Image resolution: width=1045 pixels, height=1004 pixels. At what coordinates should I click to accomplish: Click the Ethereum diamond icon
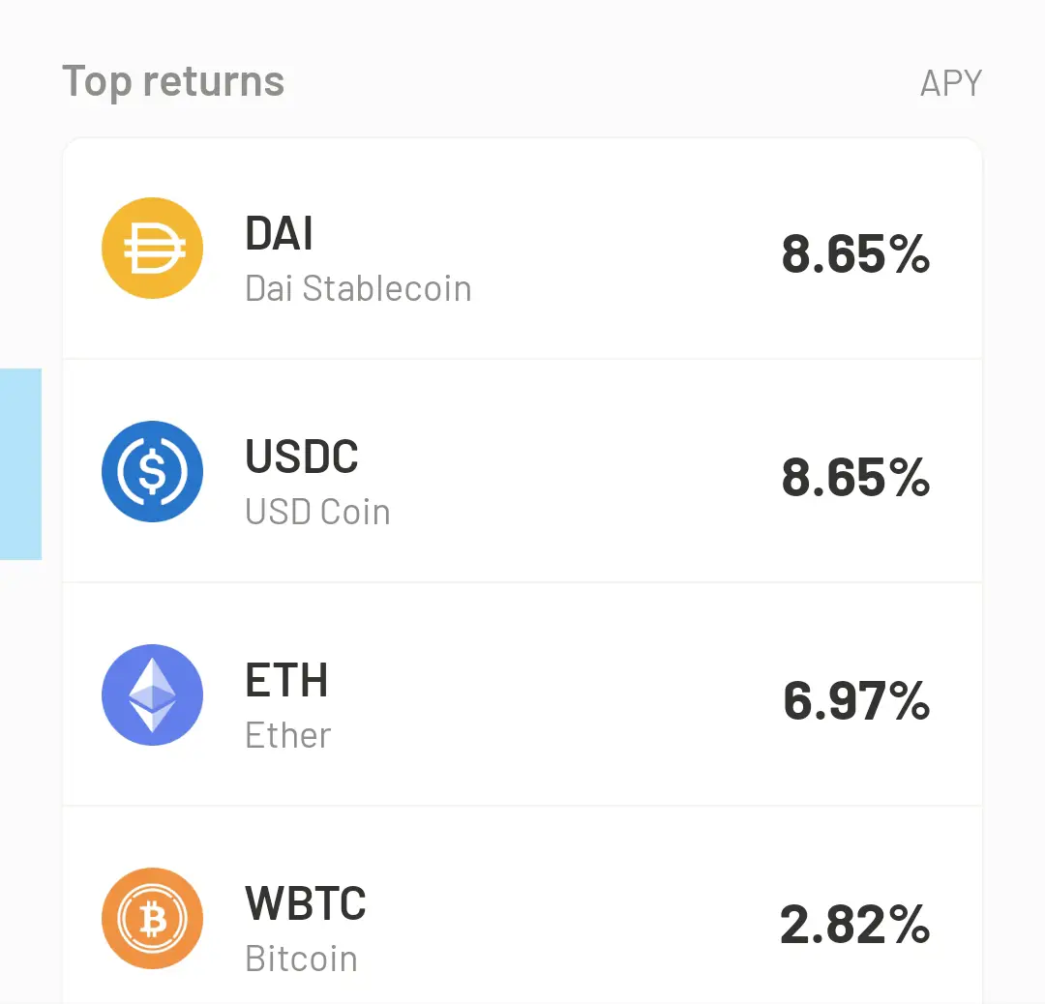(x=152, y=694)
